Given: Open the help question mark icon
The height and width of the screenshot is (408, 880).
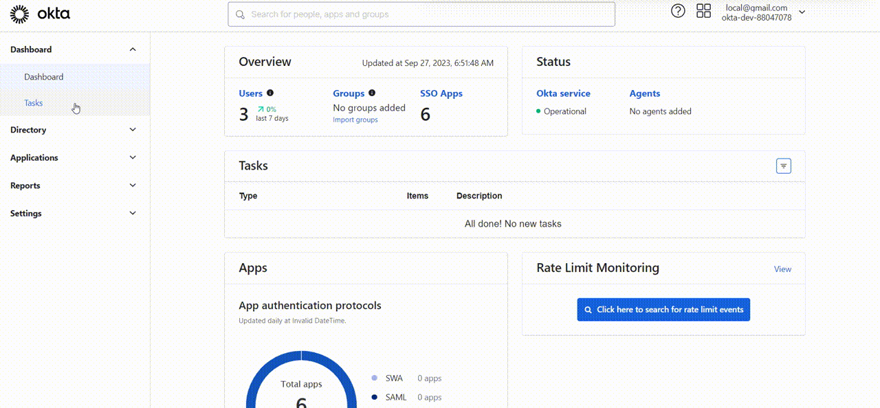Looking at the screenshot, I should [x=678, y=11].
